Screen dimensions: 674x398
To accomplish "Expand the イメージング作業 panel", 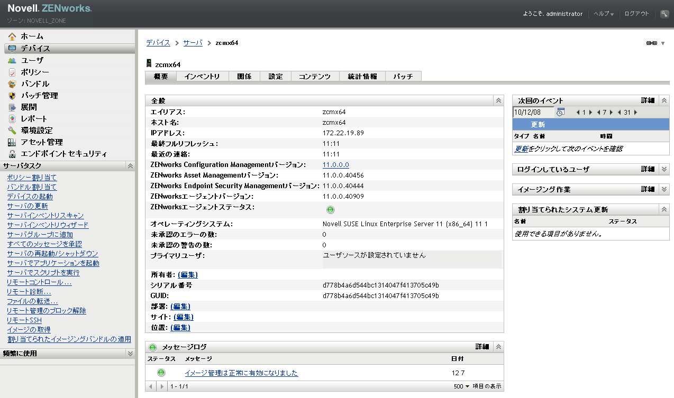I will click(x=664, y=189).
